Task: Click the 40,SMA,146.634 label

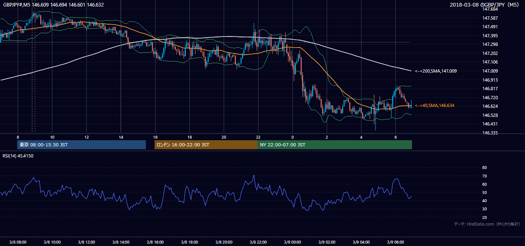Action: pyautogui.click(x=434, y=105)
